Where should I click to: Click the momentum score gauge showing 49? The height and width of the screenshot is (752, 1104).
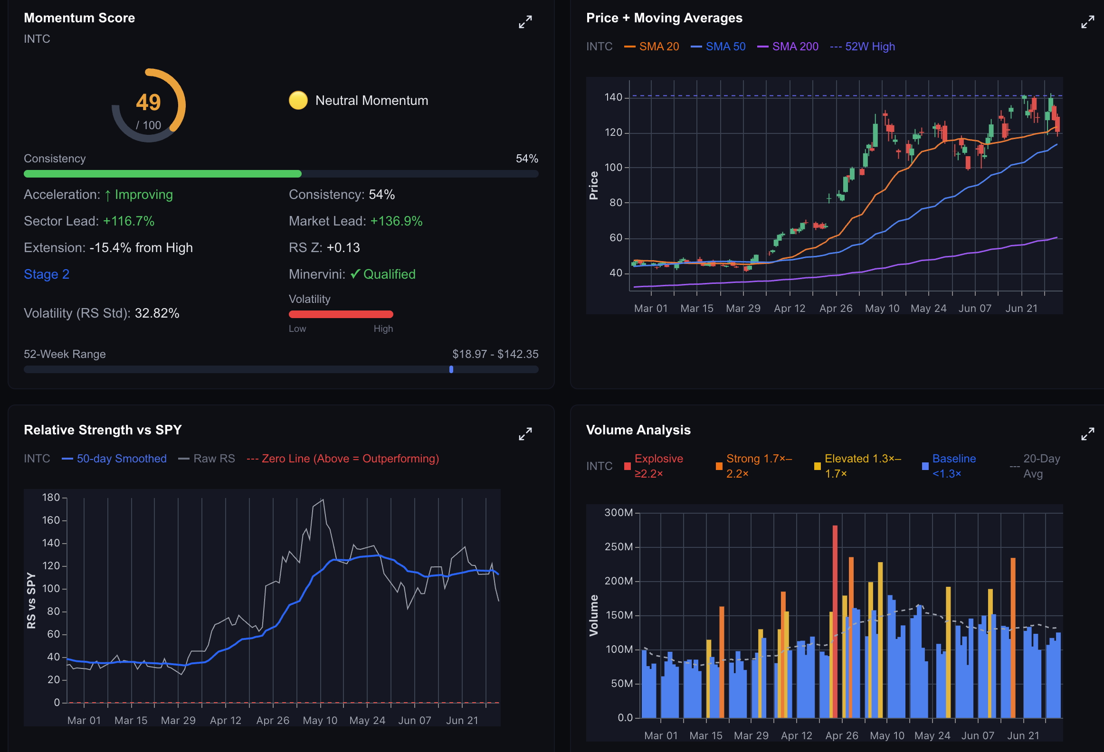149,105
